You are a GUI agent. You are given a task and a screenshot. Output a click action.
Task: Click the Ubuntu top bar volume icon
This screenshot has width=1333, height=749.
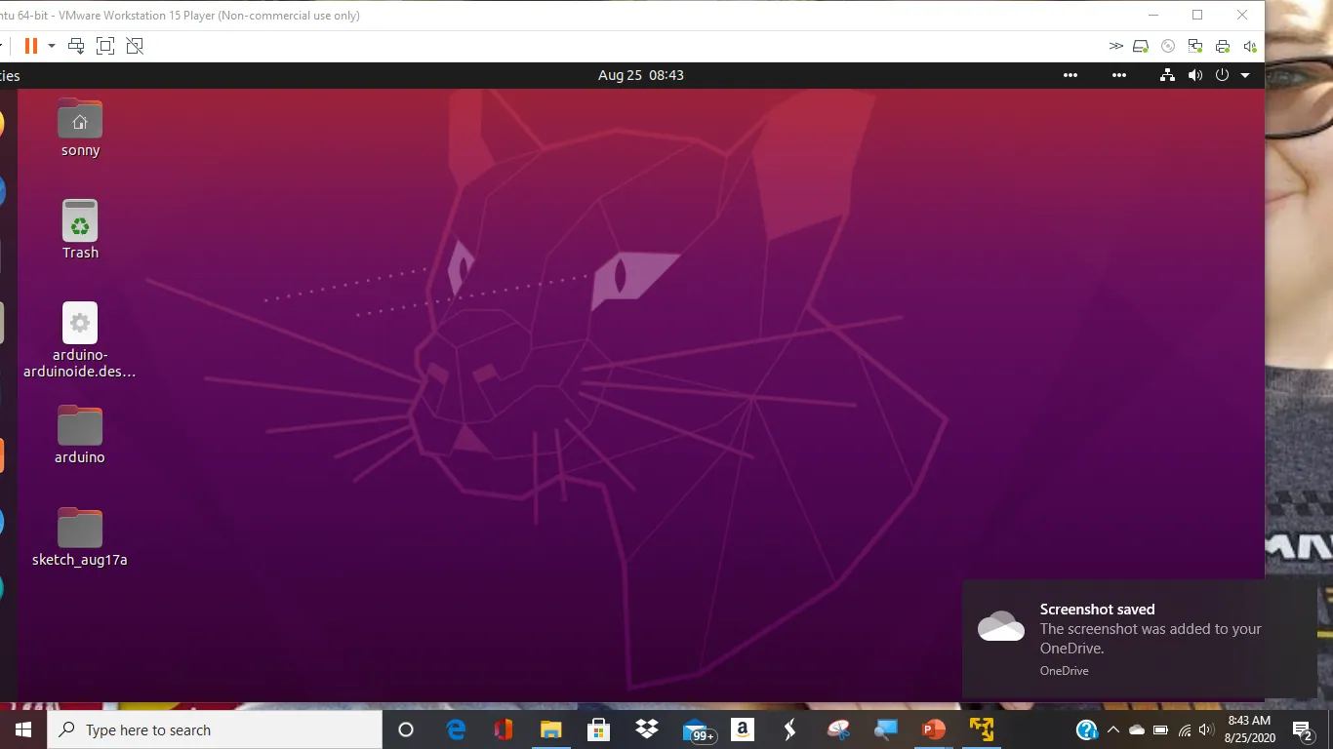pos(1194,75)
